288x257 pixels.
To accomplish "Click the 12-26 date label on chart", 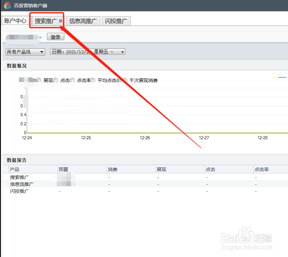I will click(x=145, y=138).
